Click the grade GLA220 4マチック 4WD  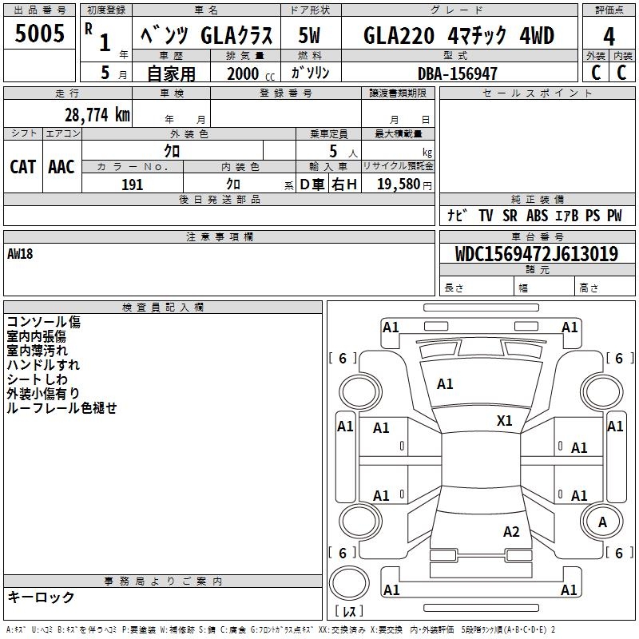pos(458,36)
